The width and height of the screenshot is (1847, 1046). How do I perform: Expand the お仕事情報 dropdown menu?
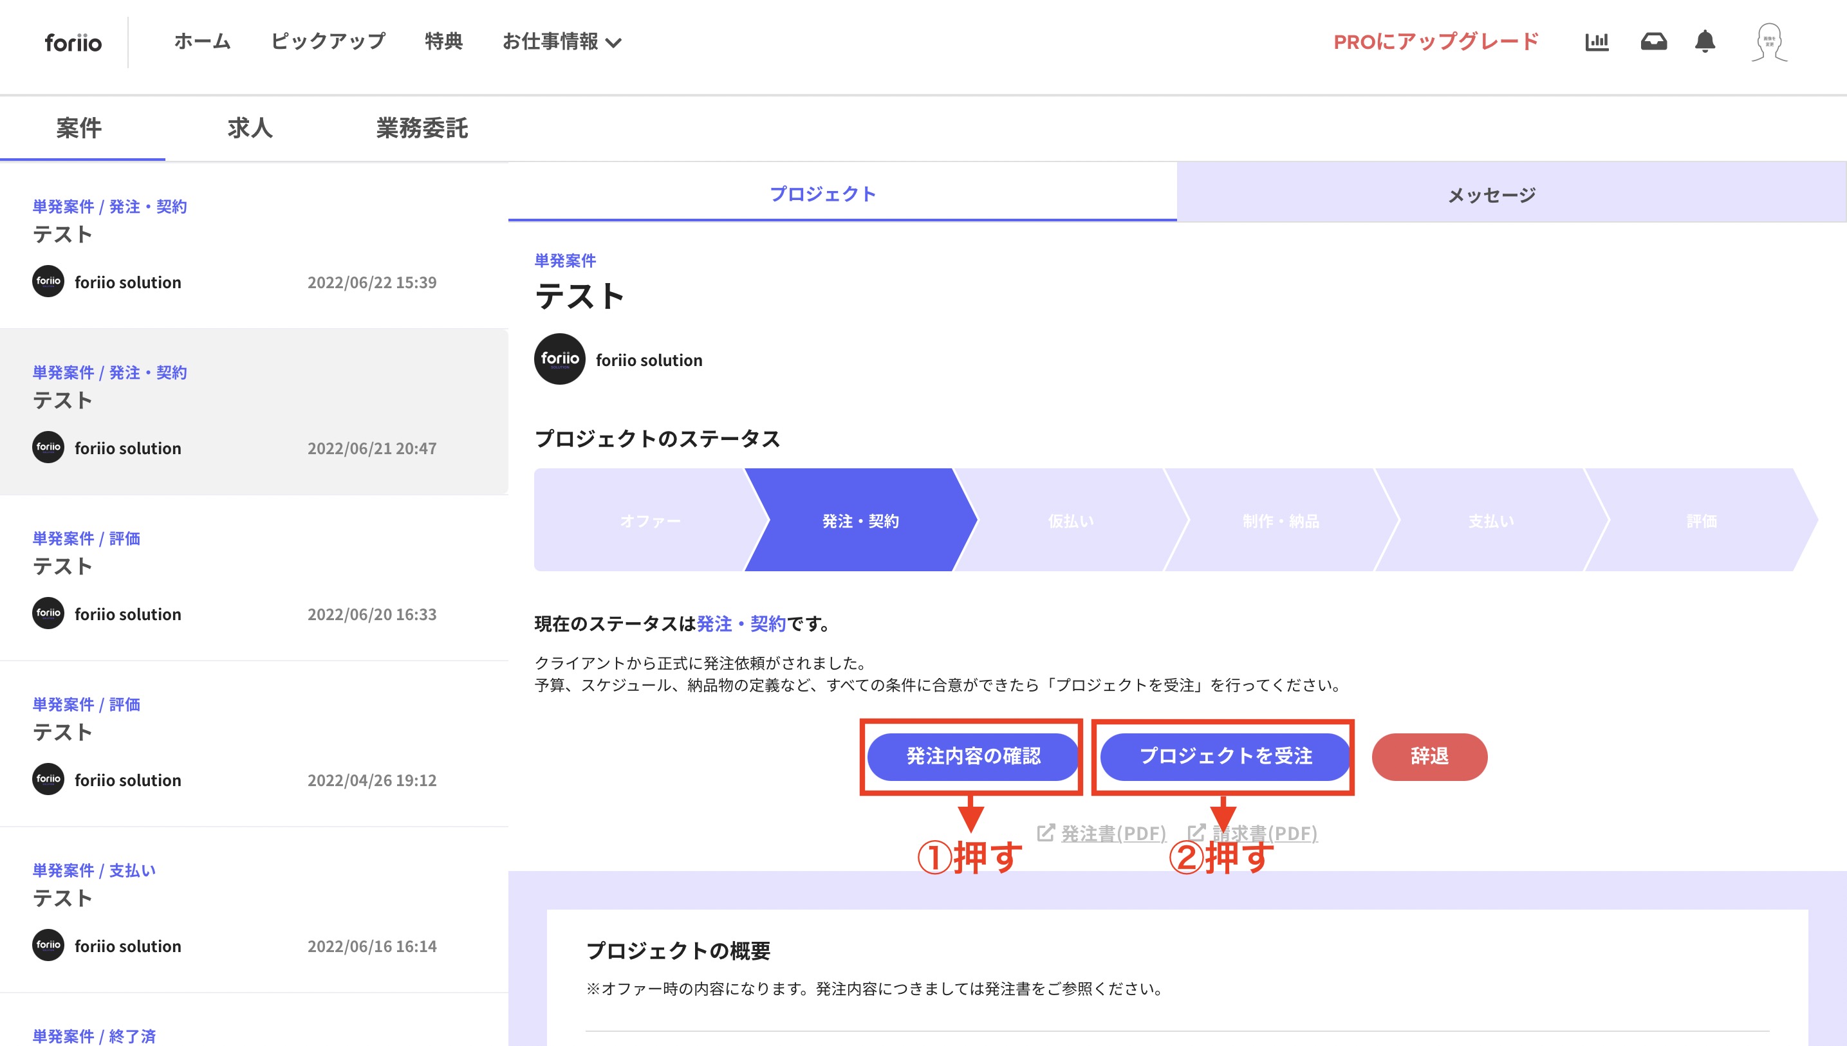561,42
